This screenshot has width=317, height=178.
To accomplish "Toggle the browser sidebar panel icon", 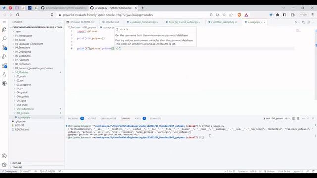I will [284, 15].
